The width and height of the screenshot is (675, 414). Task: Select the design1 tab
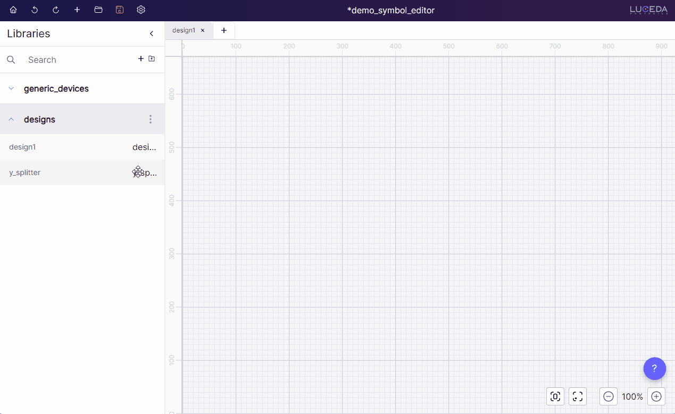tap(184, 30)
